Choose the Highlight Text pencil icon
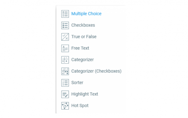This screenshot has height=118, width=188. [x=65, y=94]
